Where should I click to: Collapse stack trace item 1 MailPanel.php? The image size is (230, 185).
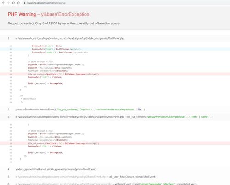click(x=115, y=38)
